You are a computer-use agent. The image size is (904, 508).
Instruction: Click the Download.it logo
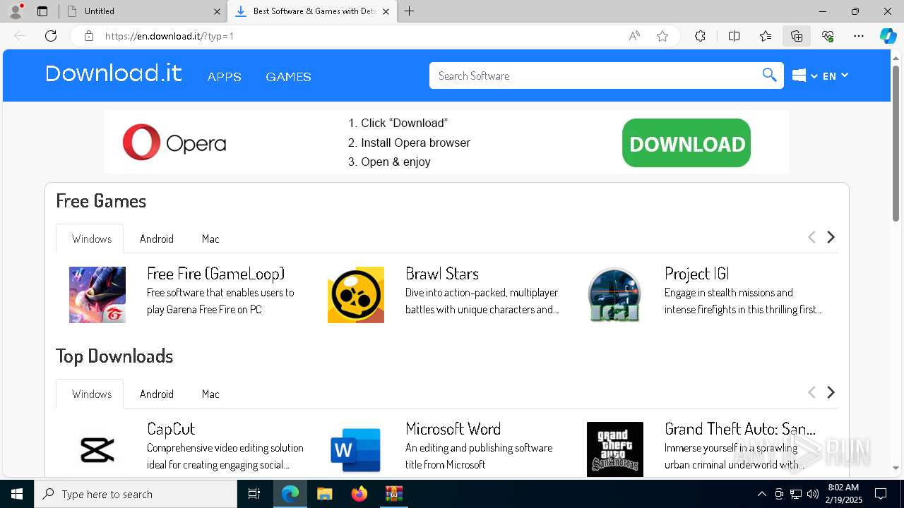click(x=114, y=73)
